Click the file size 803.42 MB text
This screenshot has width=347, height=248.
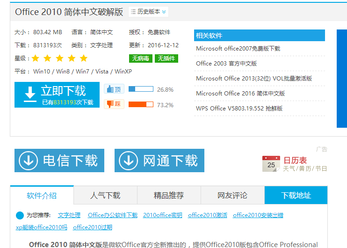[x=48, y=32]
